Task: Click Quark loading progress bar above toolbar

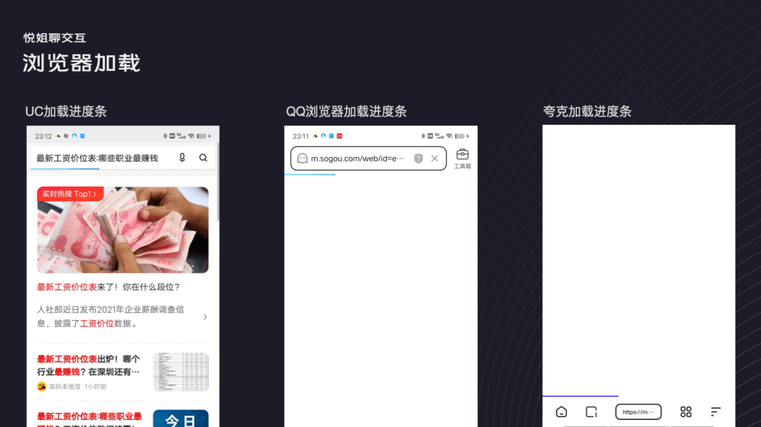Action: tap(581, 396)
